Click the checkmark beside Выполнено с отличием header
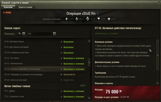Viewport: 161px width, 102px height. [96, 33]
